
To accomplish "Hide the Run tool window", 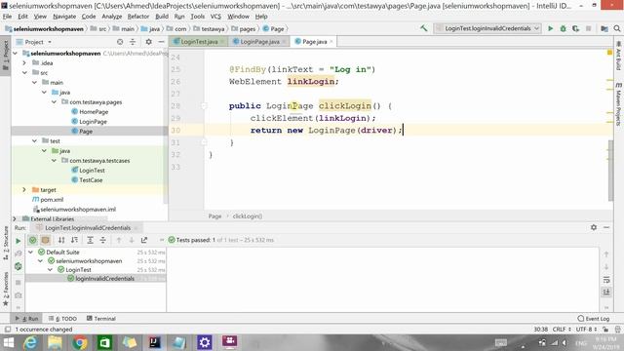I will click(x=606, y=227).
